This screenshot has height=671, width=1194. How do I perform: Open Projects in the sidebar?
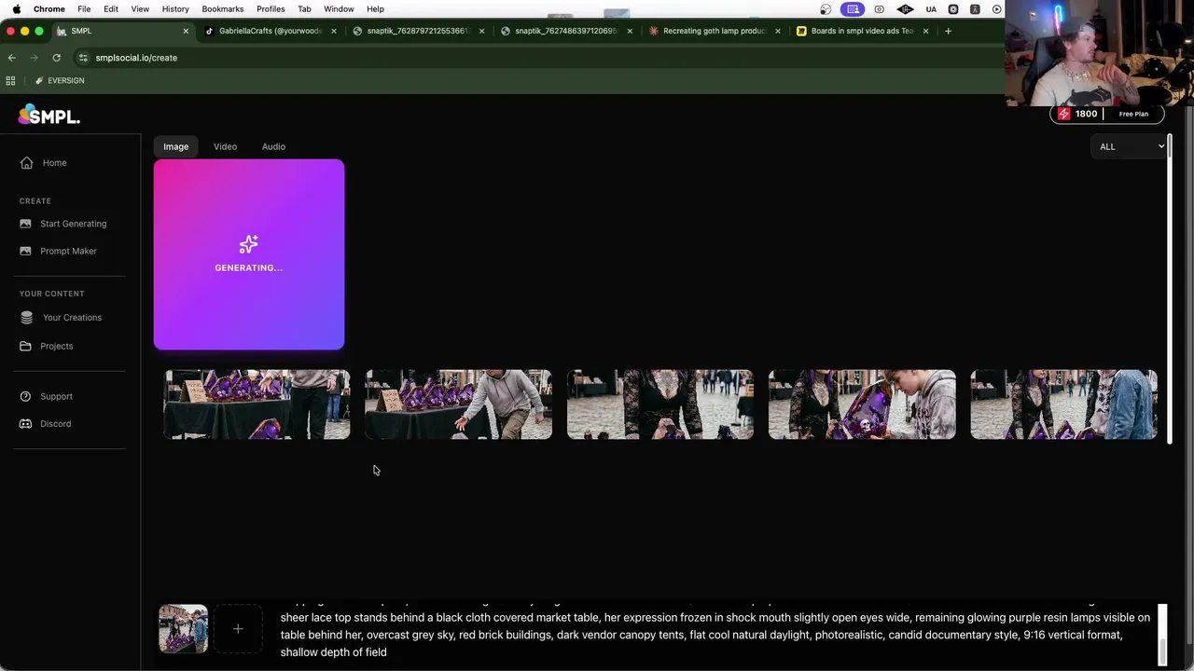pyautogui.click(x=56, y=347)
